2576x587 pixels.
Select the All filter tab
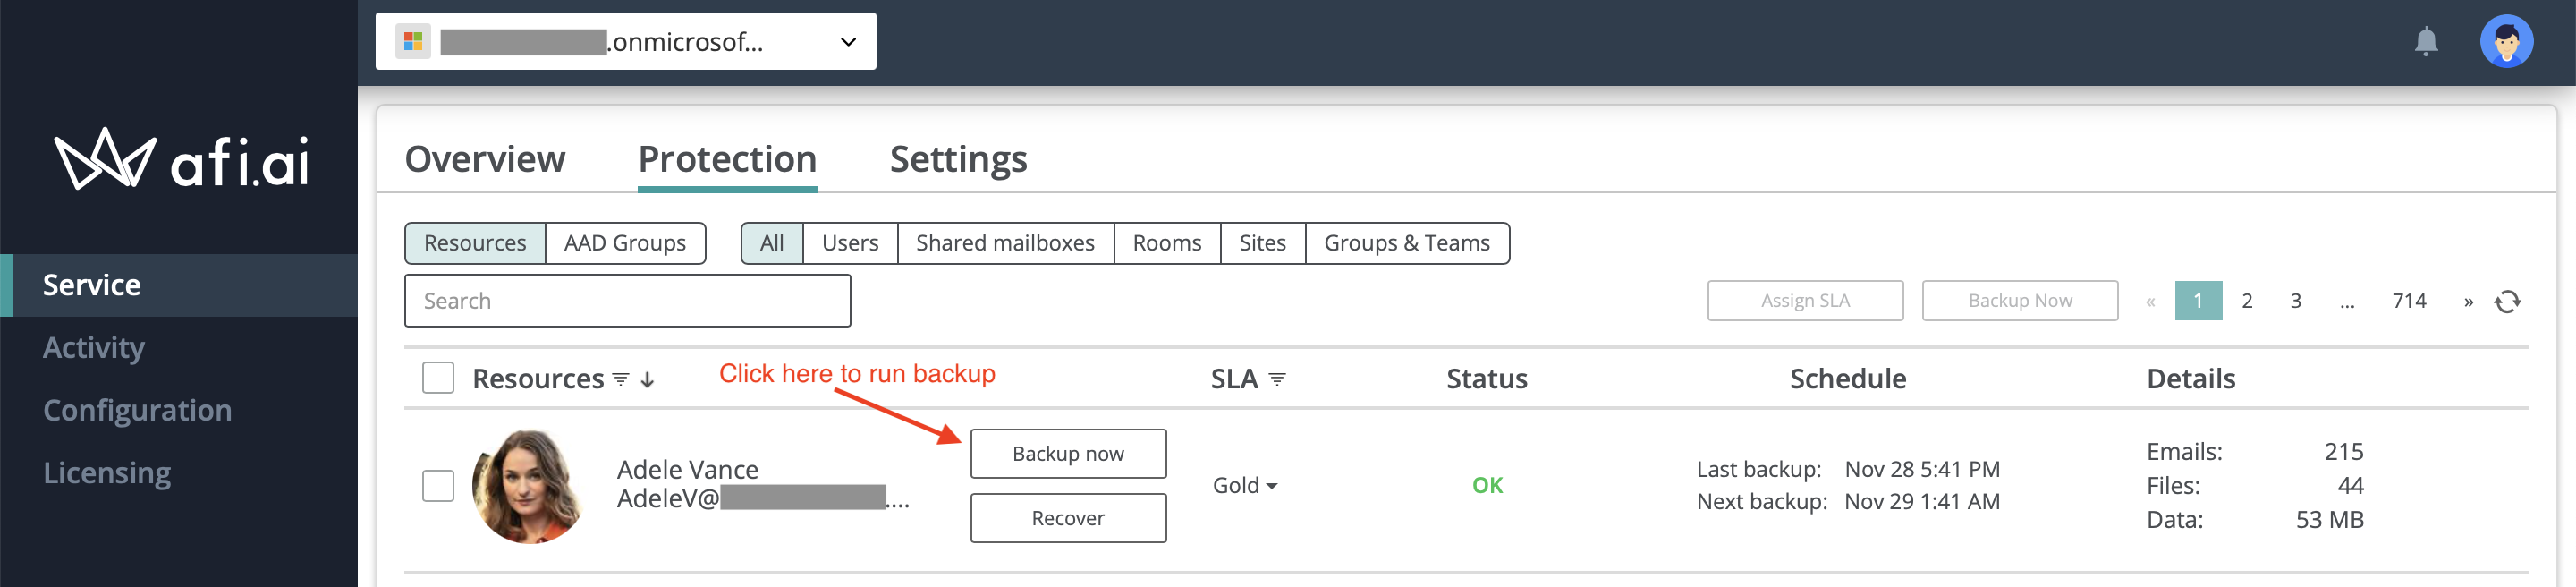point(772,243)
